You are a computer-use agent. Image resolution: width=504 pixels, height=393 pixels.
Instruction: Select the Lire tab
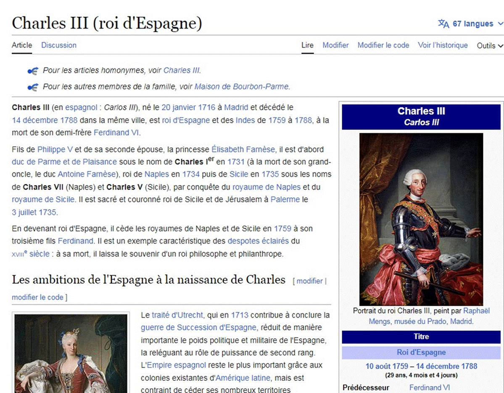[307, 45]
